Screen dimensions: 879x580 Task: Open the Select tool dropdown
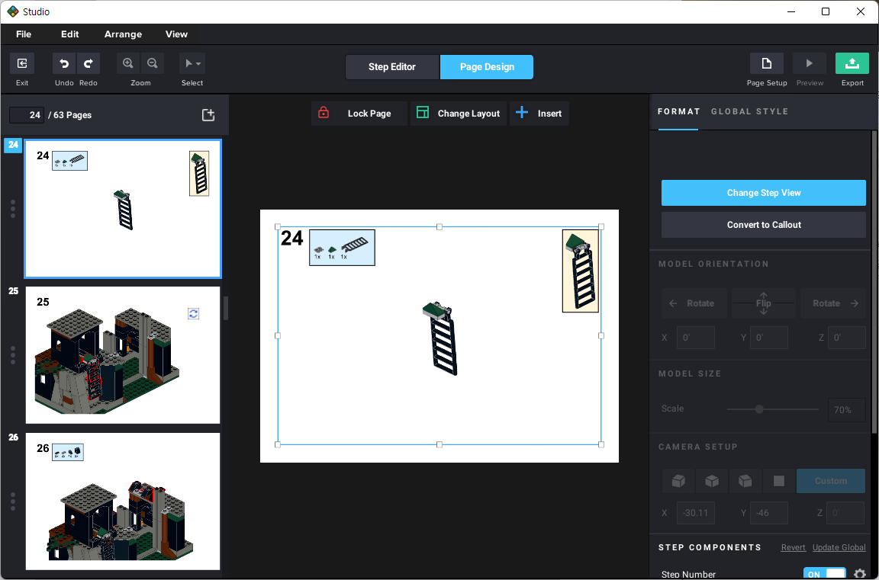192,64
